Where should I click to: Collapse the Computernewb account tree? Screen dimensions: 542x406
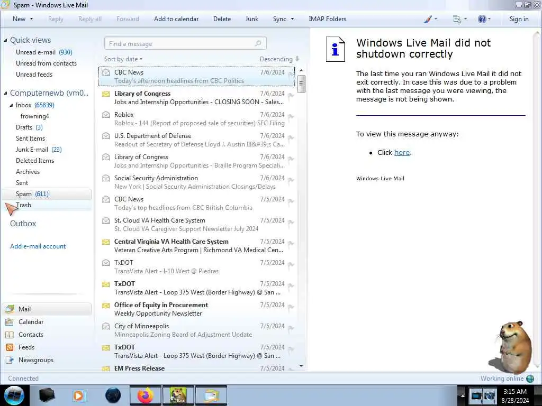[5, 93]
